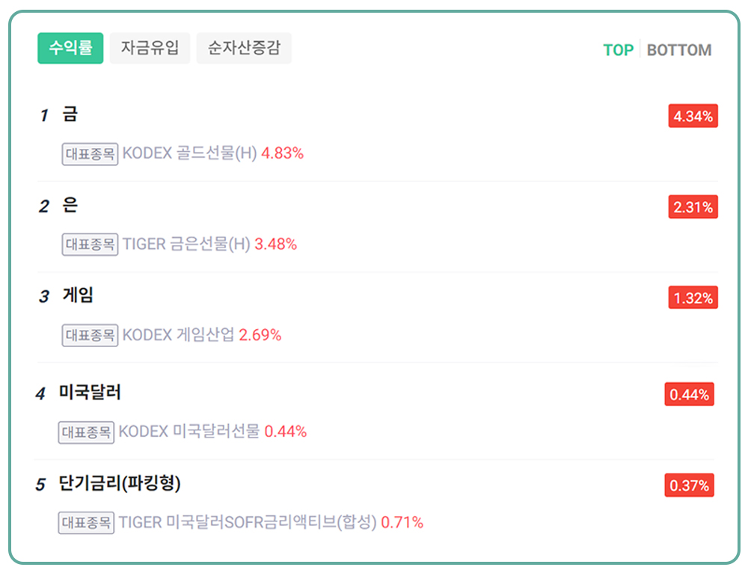
Task: Open the 순자산증감 tab
Action: [x=243, y=49]
